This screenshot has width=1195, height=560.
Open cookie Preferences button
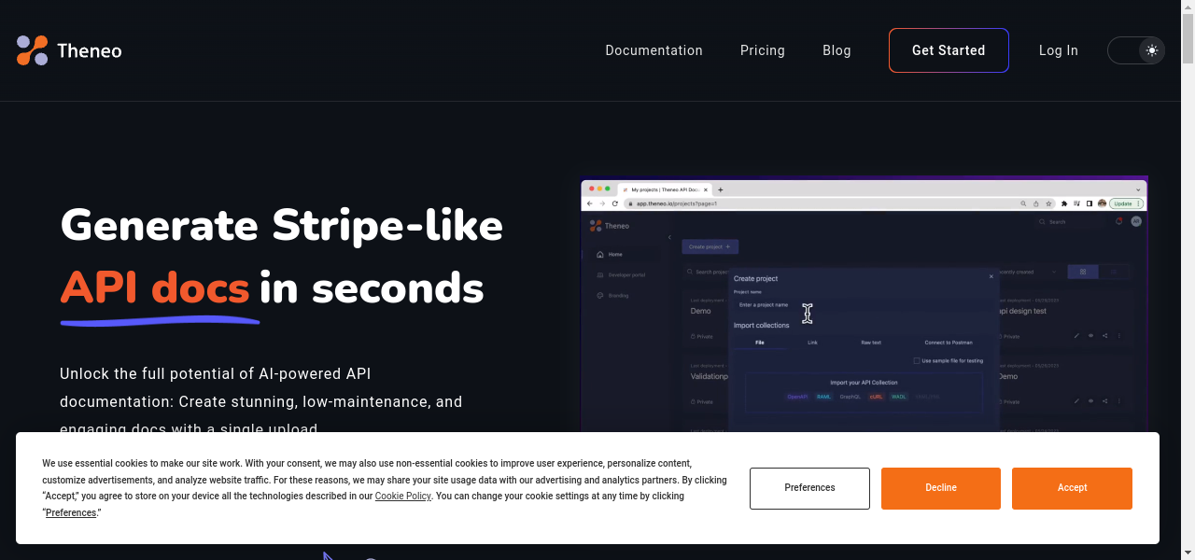[809, 488]
